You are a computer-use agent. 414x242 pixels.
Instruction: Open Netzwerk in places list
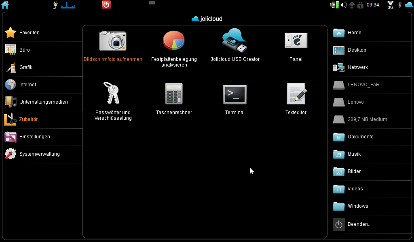(x=372, y=67)
